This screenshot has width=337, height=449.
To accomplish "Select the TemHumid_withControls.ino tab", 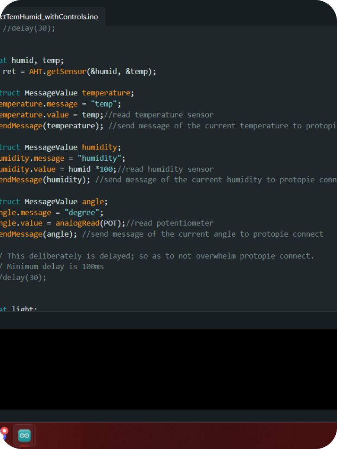I will point(49,17).
